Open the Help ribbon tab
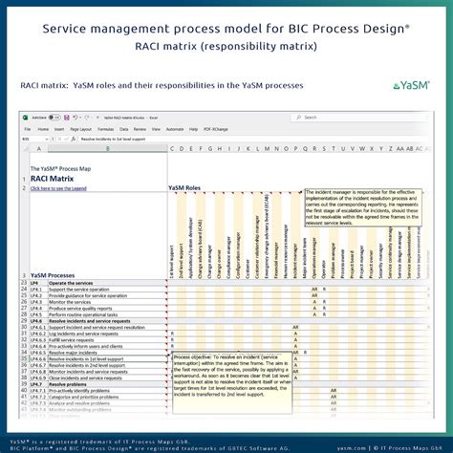 [x=193, y=129]
